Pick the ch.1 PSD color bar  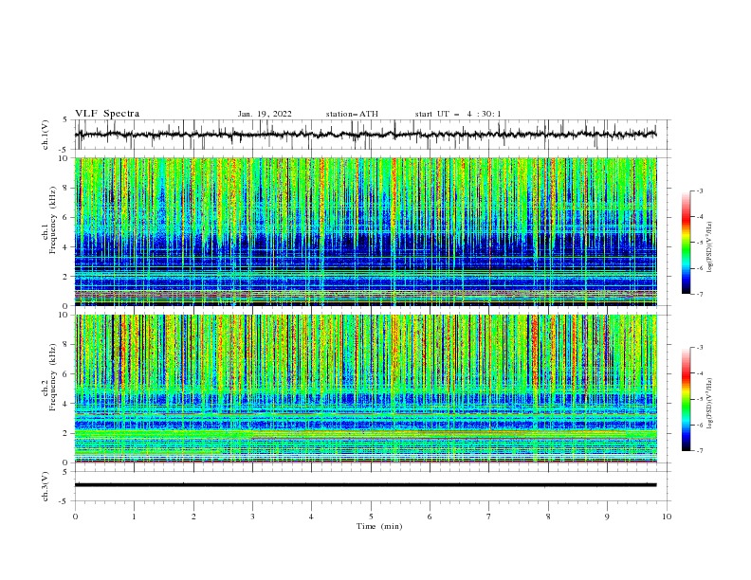point(686,242)
